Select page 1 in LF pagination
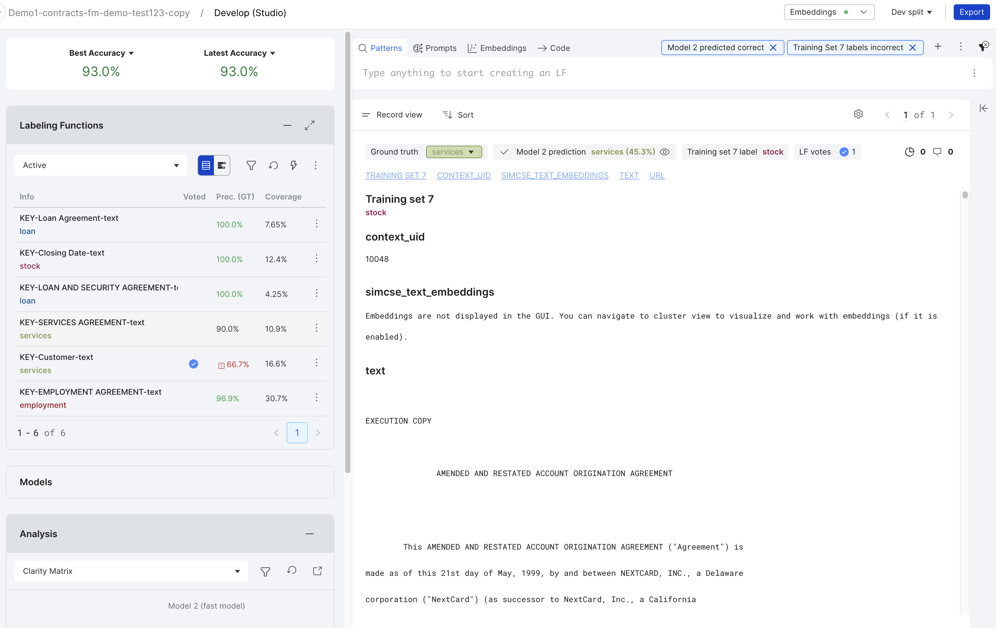 [297, 433]
